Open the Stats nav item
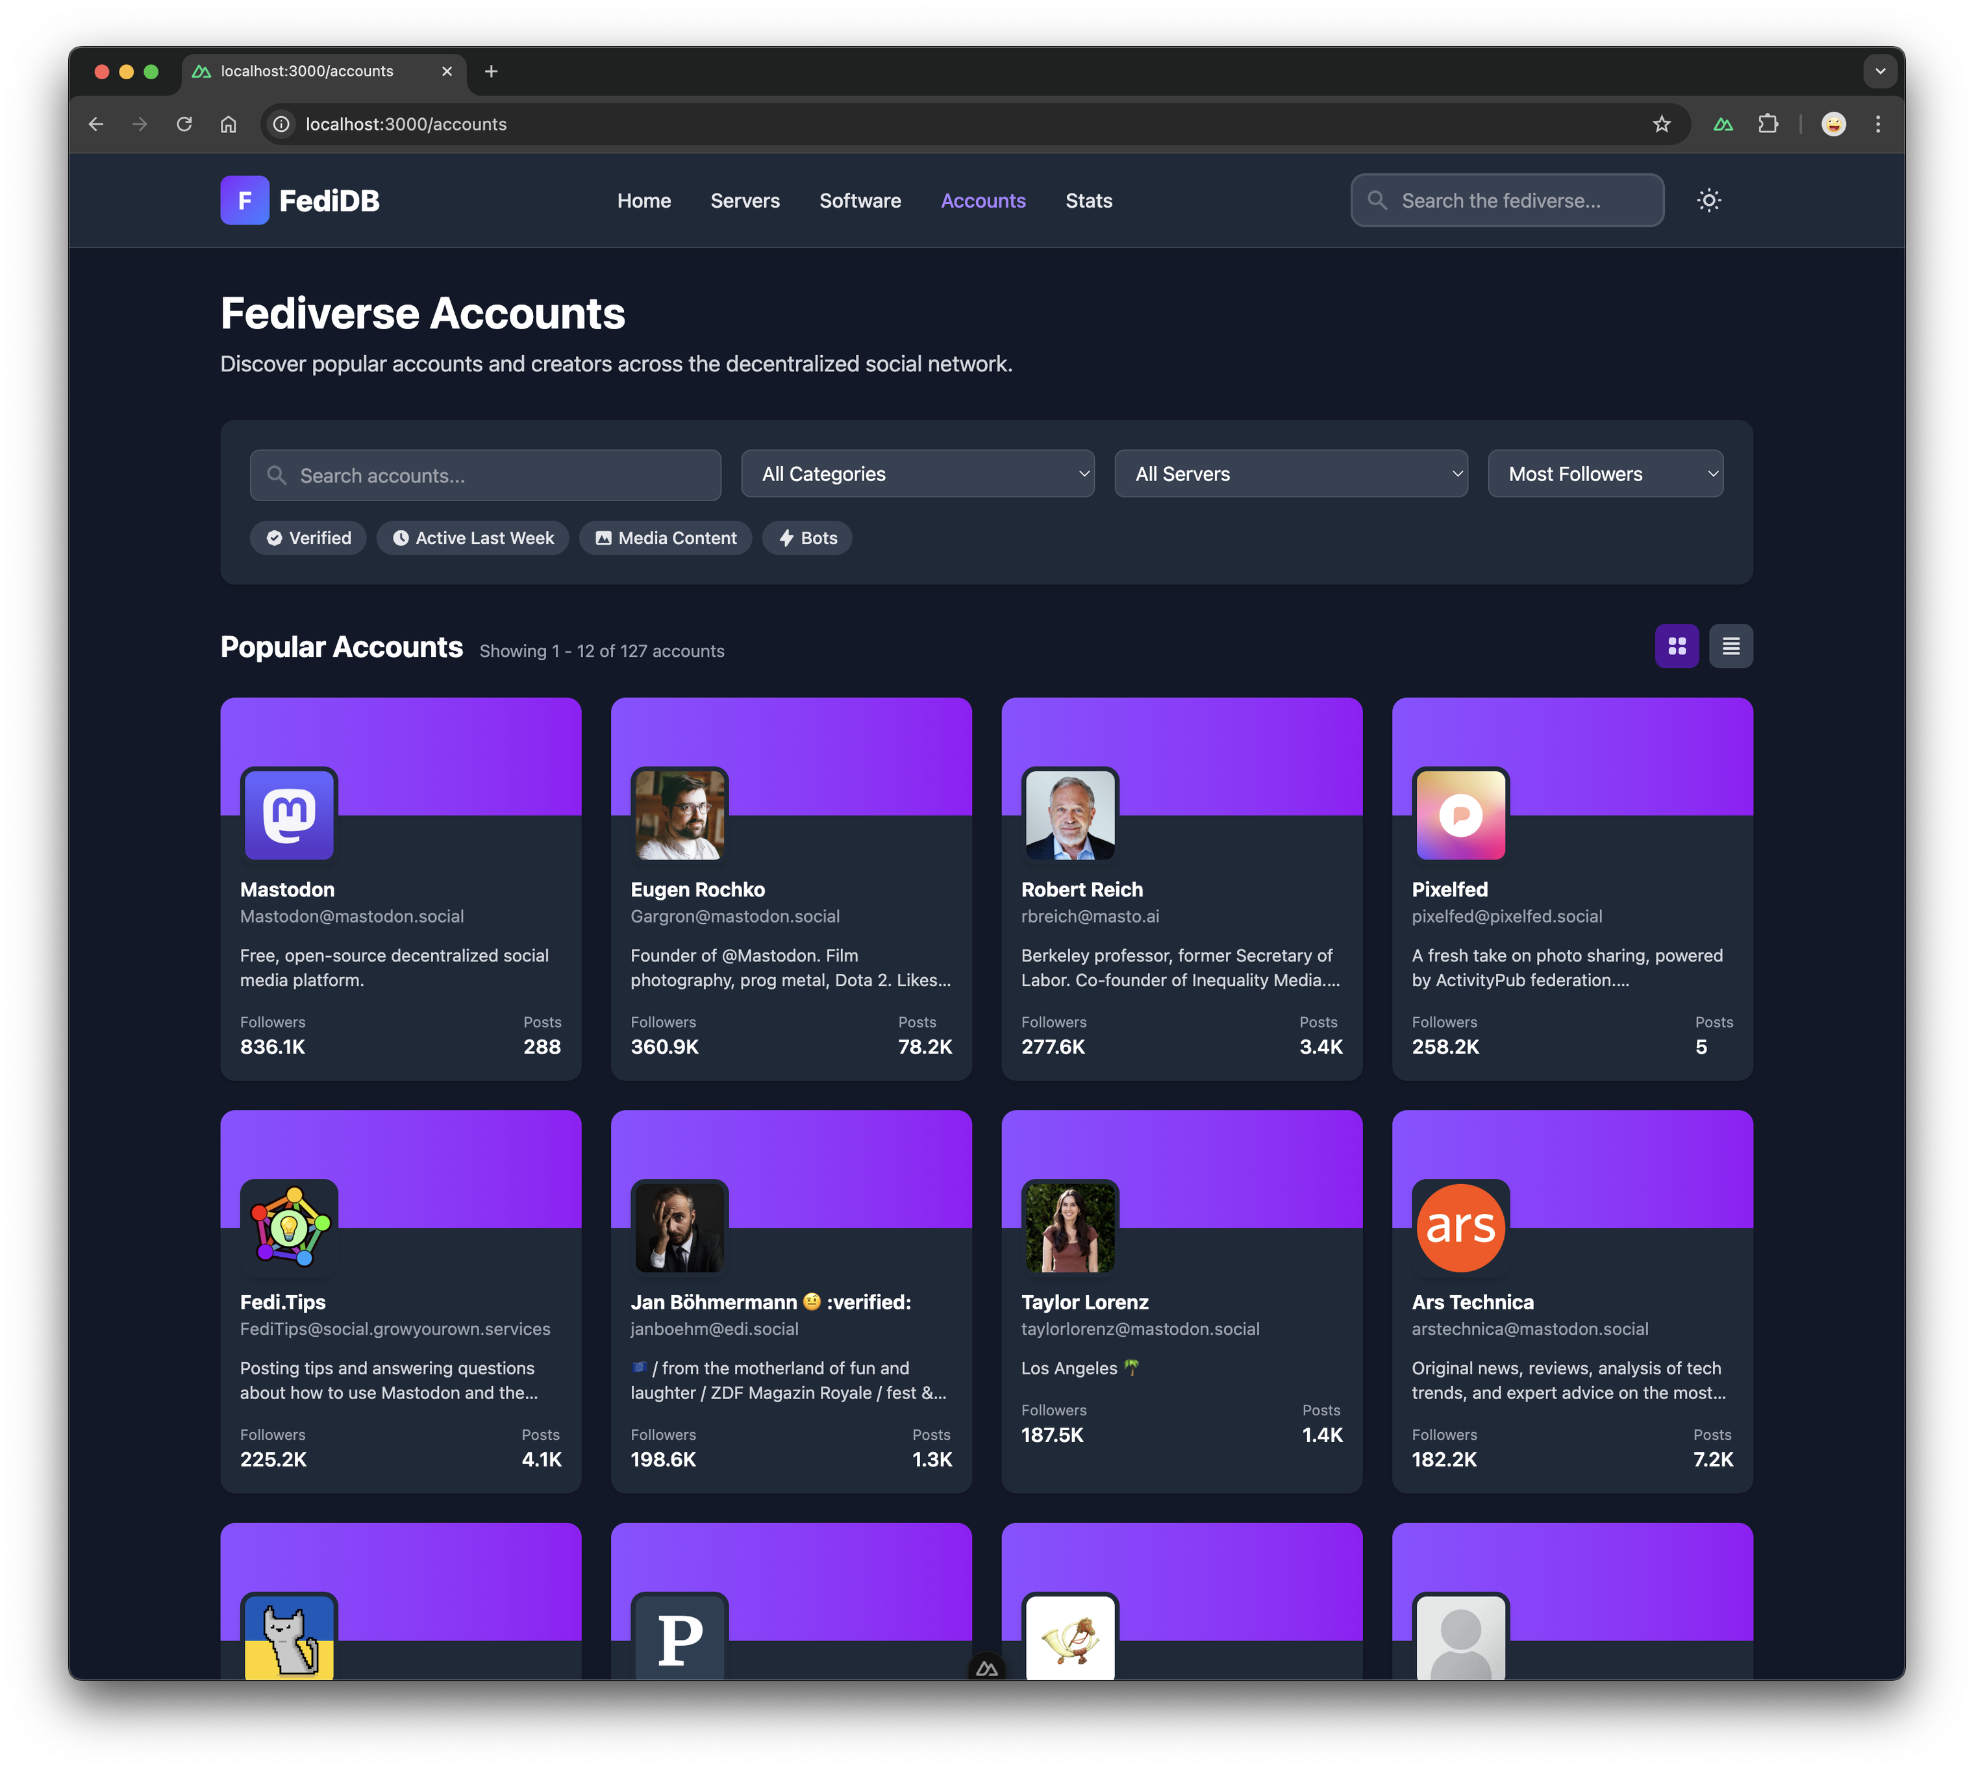The width and height of the screenshot is (1974, 1771). click(x=1088, y=201)
